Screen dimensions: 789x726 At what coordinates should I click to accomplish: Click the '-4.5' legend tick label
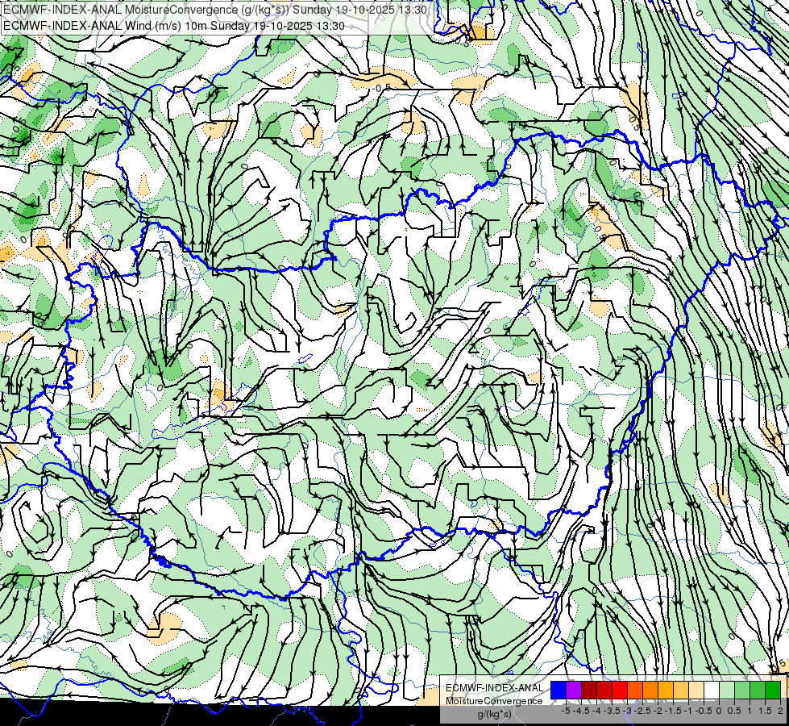click(x=581, y=711)
